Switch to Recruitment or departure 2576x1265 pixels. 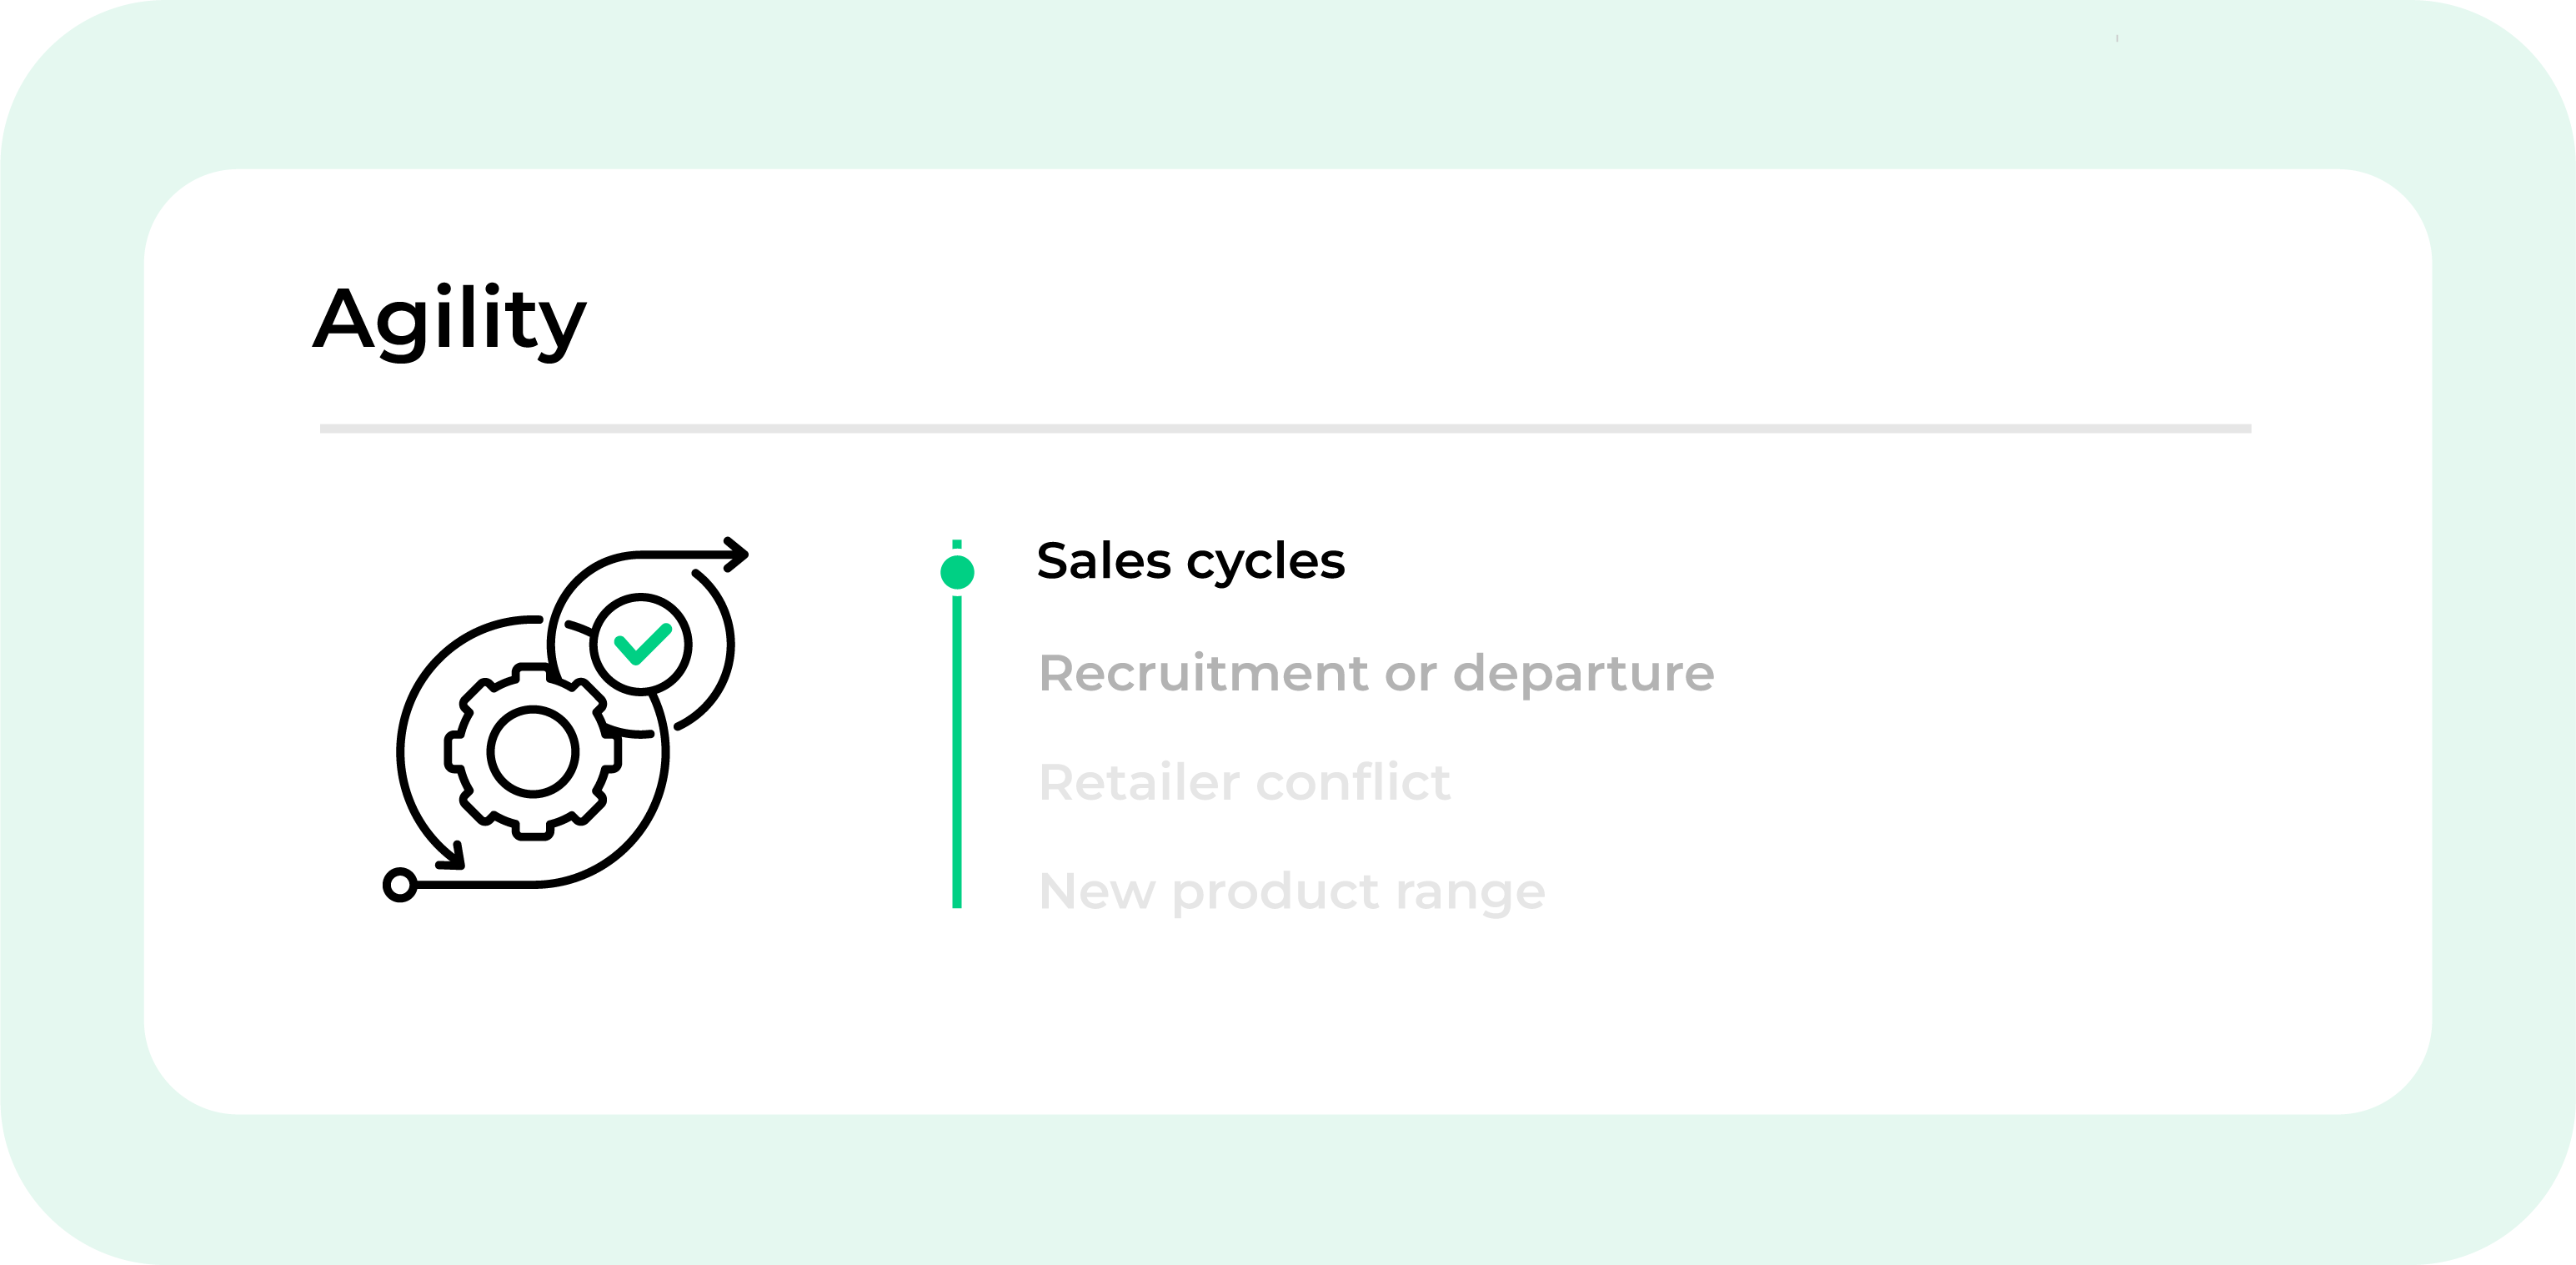(x=1376, y=673)
